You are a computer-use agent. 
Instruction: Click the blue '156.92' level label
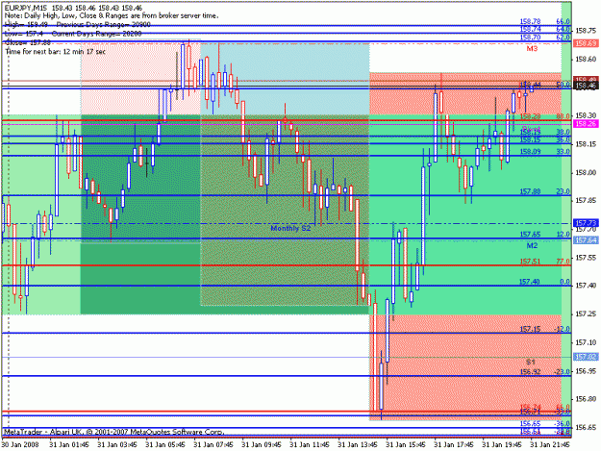point(530,372)
